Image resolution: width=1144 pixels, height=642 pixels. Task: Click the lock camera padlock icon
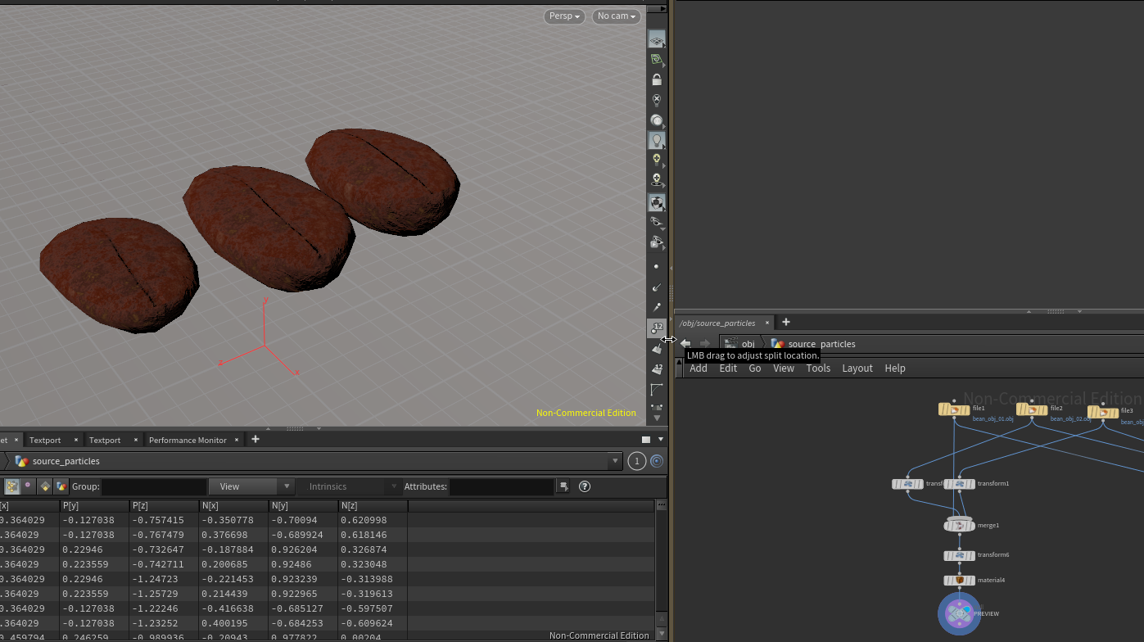[656, 79]
